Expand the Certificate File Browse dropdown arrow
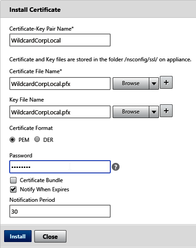Screen dimensions: 196x248 pyautogui.click(x=154, y=83)
